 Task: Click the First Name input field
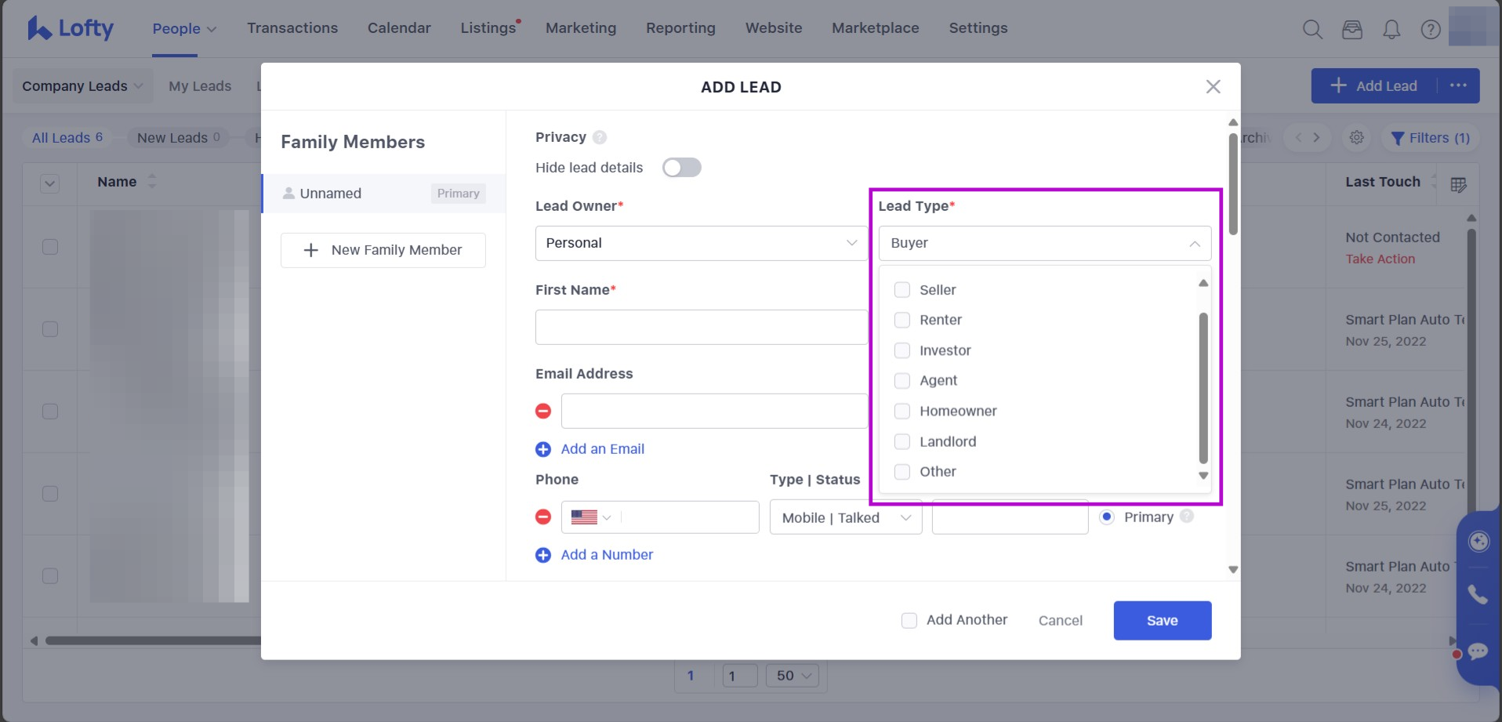pyautogui.click(x=701, y=327)
